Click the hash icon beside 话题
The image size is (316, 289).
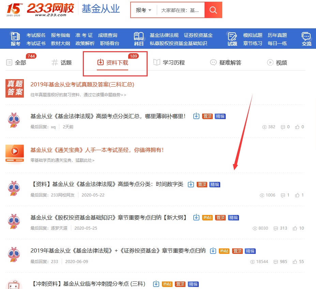(x=55, y=62)
